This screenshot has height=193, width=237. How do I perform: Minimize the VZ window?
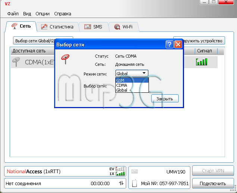(x=204, y=2)
